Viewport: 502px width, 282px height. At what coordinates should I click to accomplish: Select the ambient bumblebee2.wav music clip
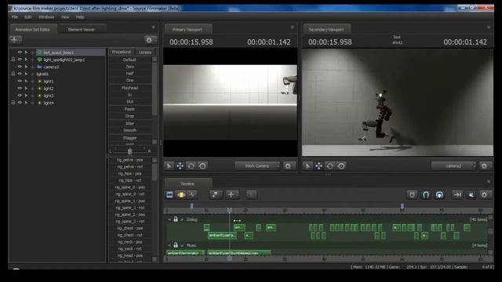239,253
